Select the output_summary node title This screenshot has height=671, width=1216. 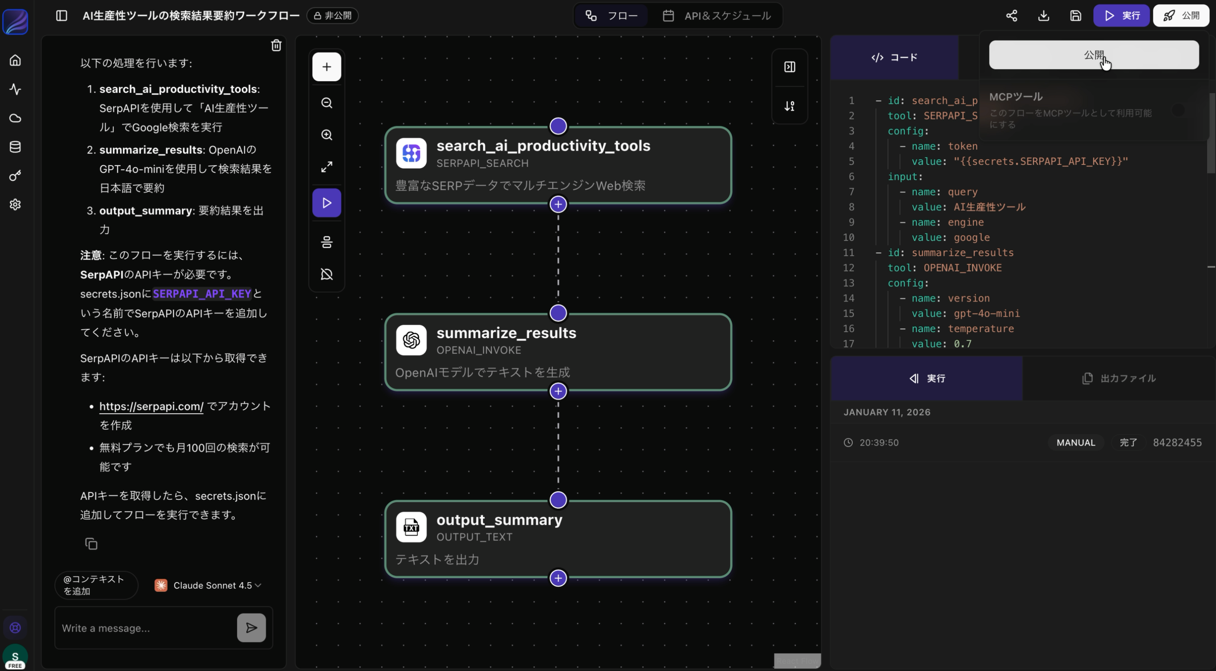pyautogui.click(x=499, y=520)
